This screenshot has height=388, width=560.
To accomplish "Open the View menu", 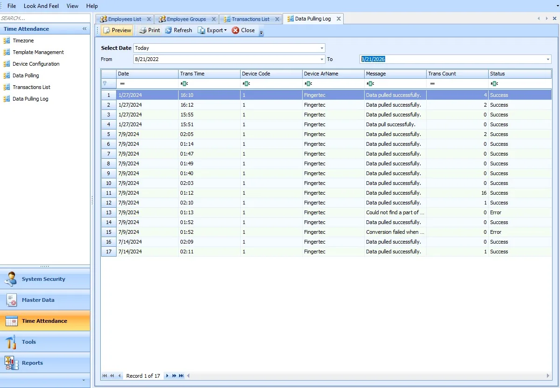I will tap(72, 6).
